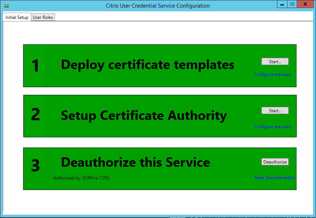
Task: Switch to the User Roles tab
Action: coord(43,17)
